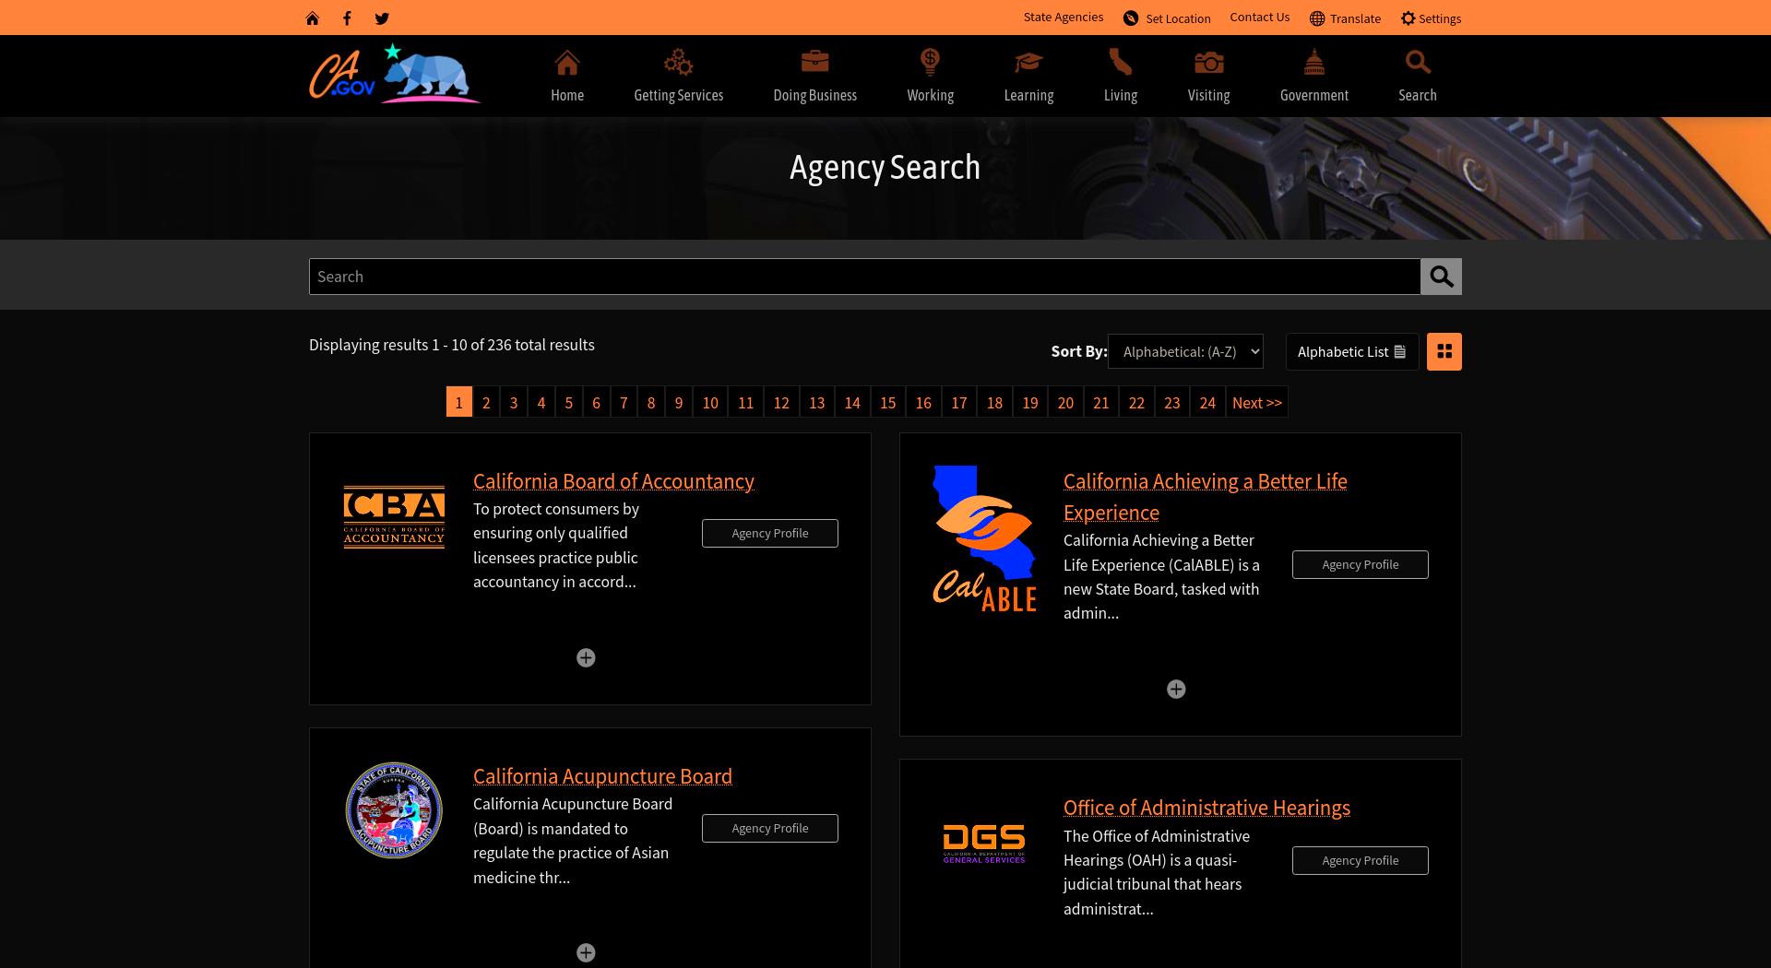Image resolution: width=1771 pixels, height=968 pixels.
Task: Click Next >> in pagination
Action: click(x=1256, y=402)
